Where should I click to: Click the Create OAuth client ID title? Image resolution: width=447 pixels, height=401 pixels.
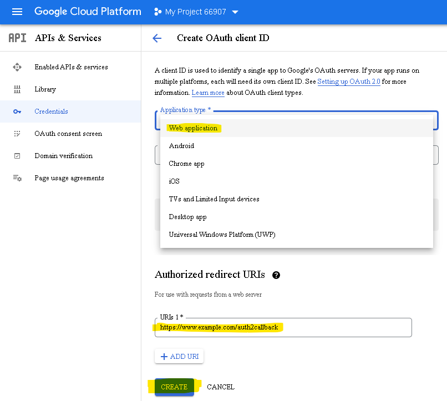tap(223, 38)
